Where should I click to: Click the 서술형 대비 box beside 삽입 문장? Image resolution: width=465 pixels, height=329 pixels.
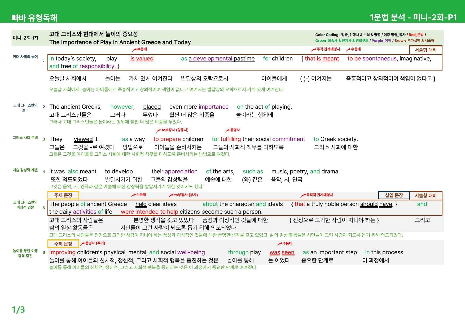coord(425,195)
